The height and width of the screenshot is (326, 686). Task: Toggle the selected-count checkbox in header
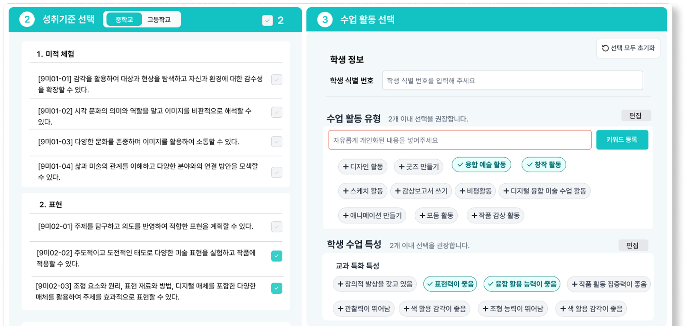(x=267, y=21)
